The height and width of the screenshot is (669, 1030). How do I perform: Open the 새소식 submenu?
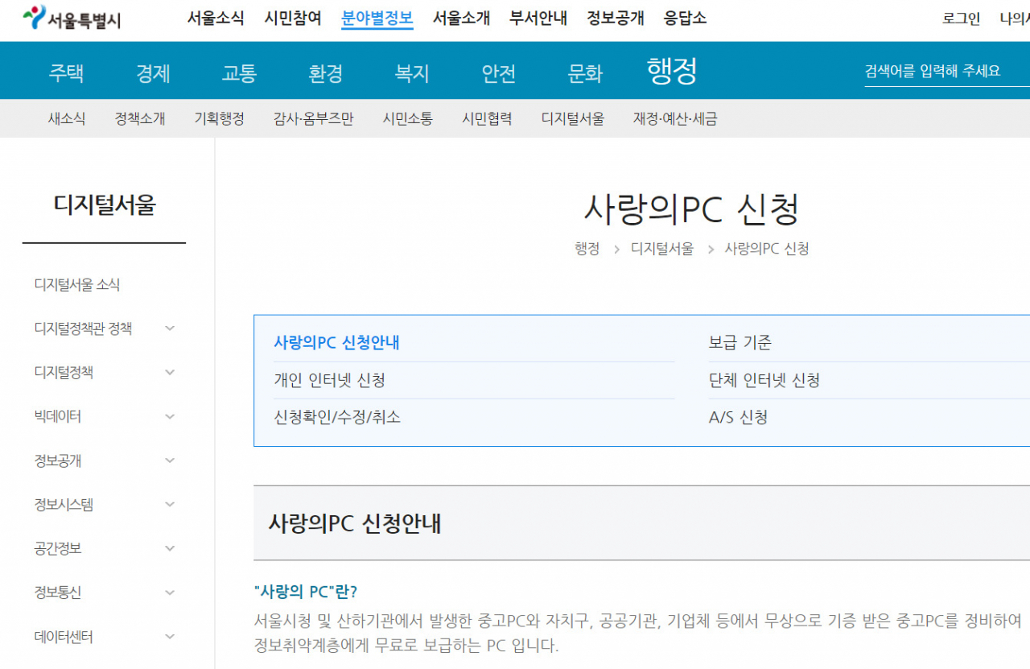(67, 119)
